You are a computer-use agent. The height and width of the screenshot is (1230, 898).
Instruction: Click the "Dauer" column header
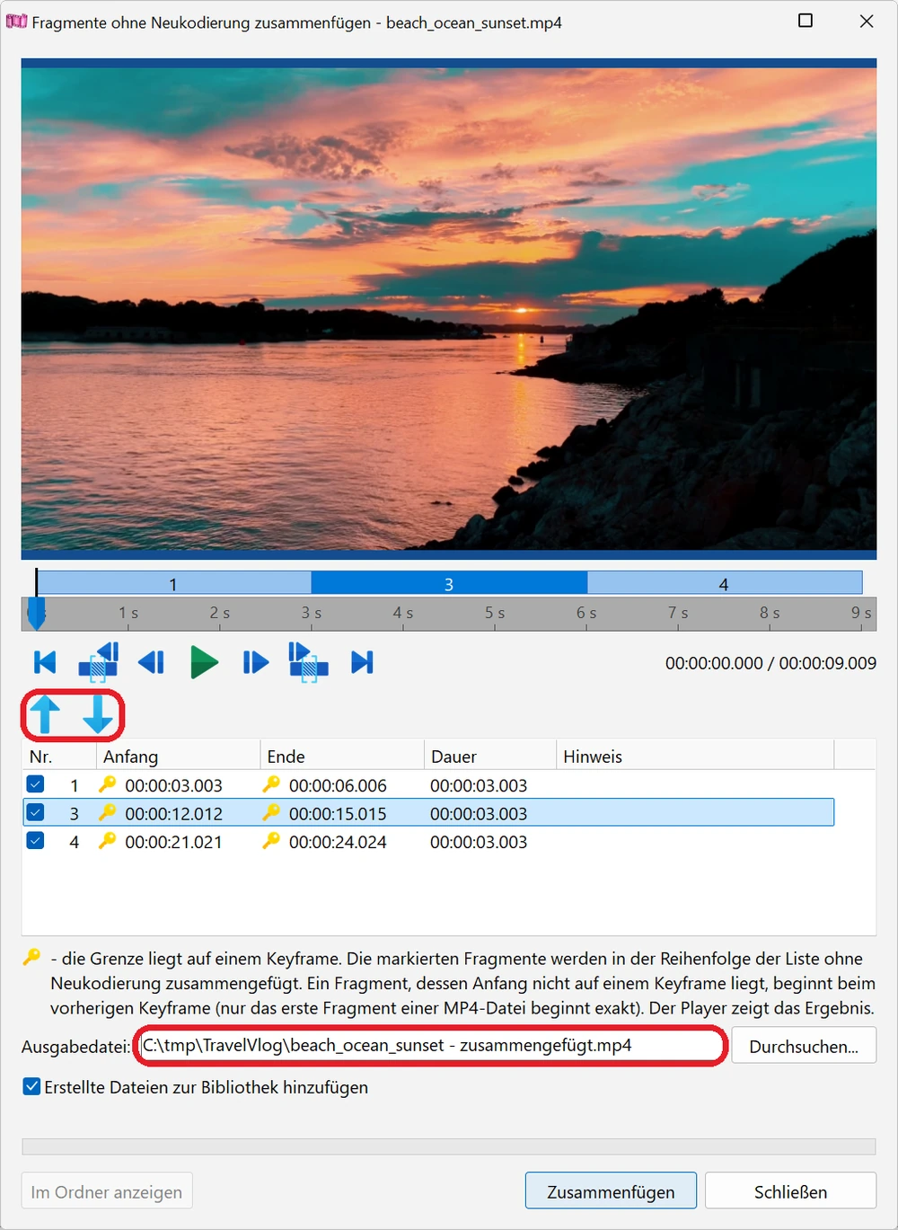(489, 756)
